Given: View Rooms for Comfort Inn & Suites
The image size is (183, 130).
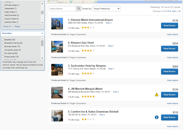Looking at the screenshot, I should tap(170, 117).
